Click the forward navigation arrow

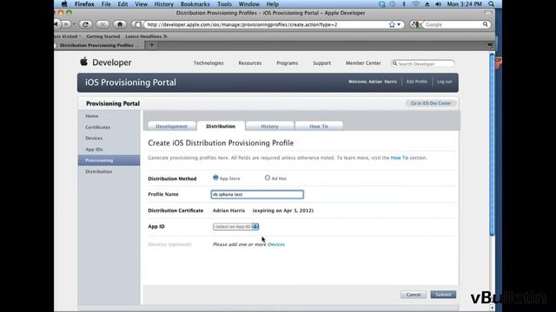point(66,24)
